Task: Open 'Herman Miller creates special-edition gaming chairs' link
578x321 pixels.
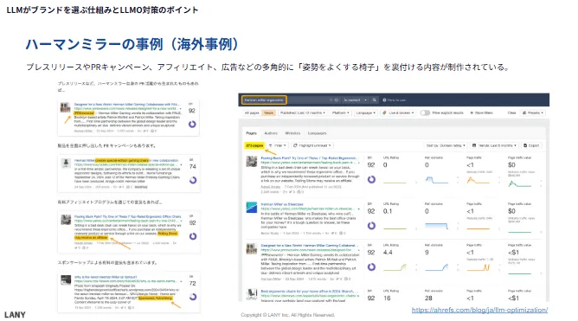Action: [x=126, y=160]
